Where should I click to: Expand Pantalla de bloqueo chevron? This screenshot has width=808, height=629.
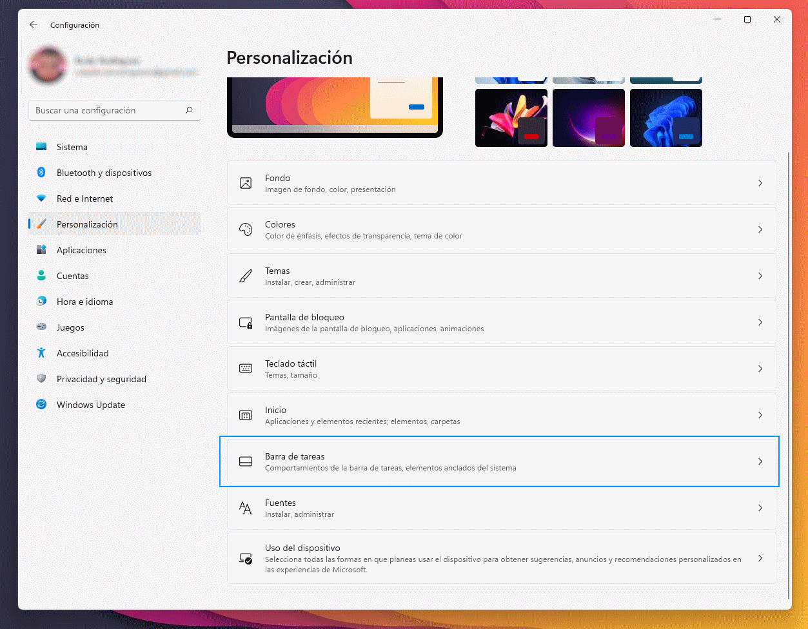(760, 322)
